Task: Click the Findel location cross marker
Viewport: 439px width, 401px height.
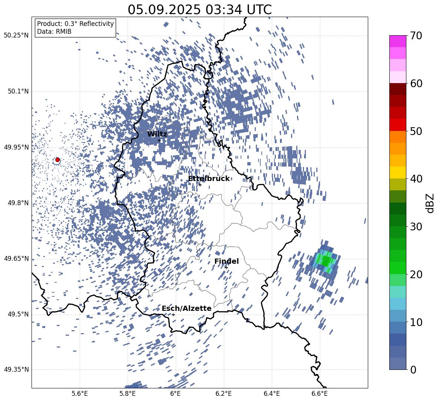Action: pyautogui.click(x=226, y=268)
